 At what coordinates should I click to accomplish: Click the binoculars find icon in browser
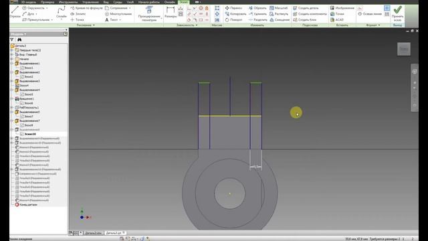pyautogui.click(x=19, y=40)
